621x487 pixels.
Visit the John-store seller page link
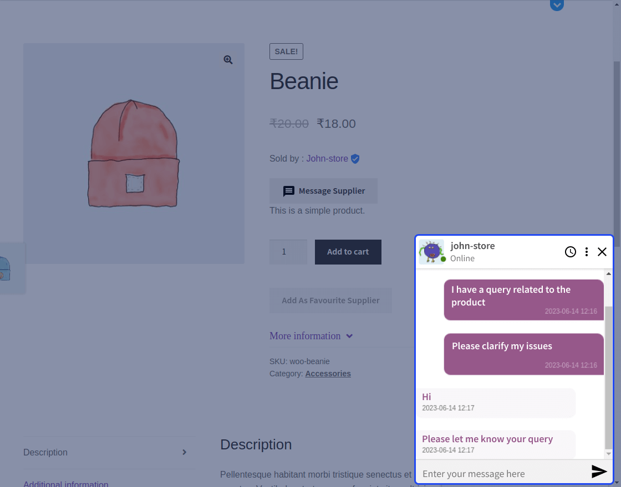327,158
